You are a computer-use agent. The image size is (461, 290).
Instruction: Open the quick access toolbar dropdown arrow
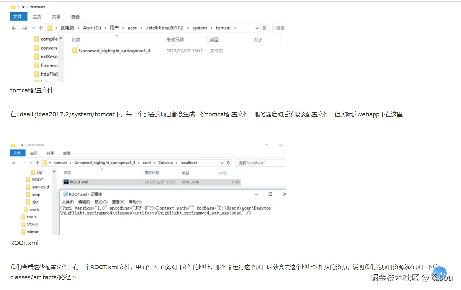pos(23,7)
